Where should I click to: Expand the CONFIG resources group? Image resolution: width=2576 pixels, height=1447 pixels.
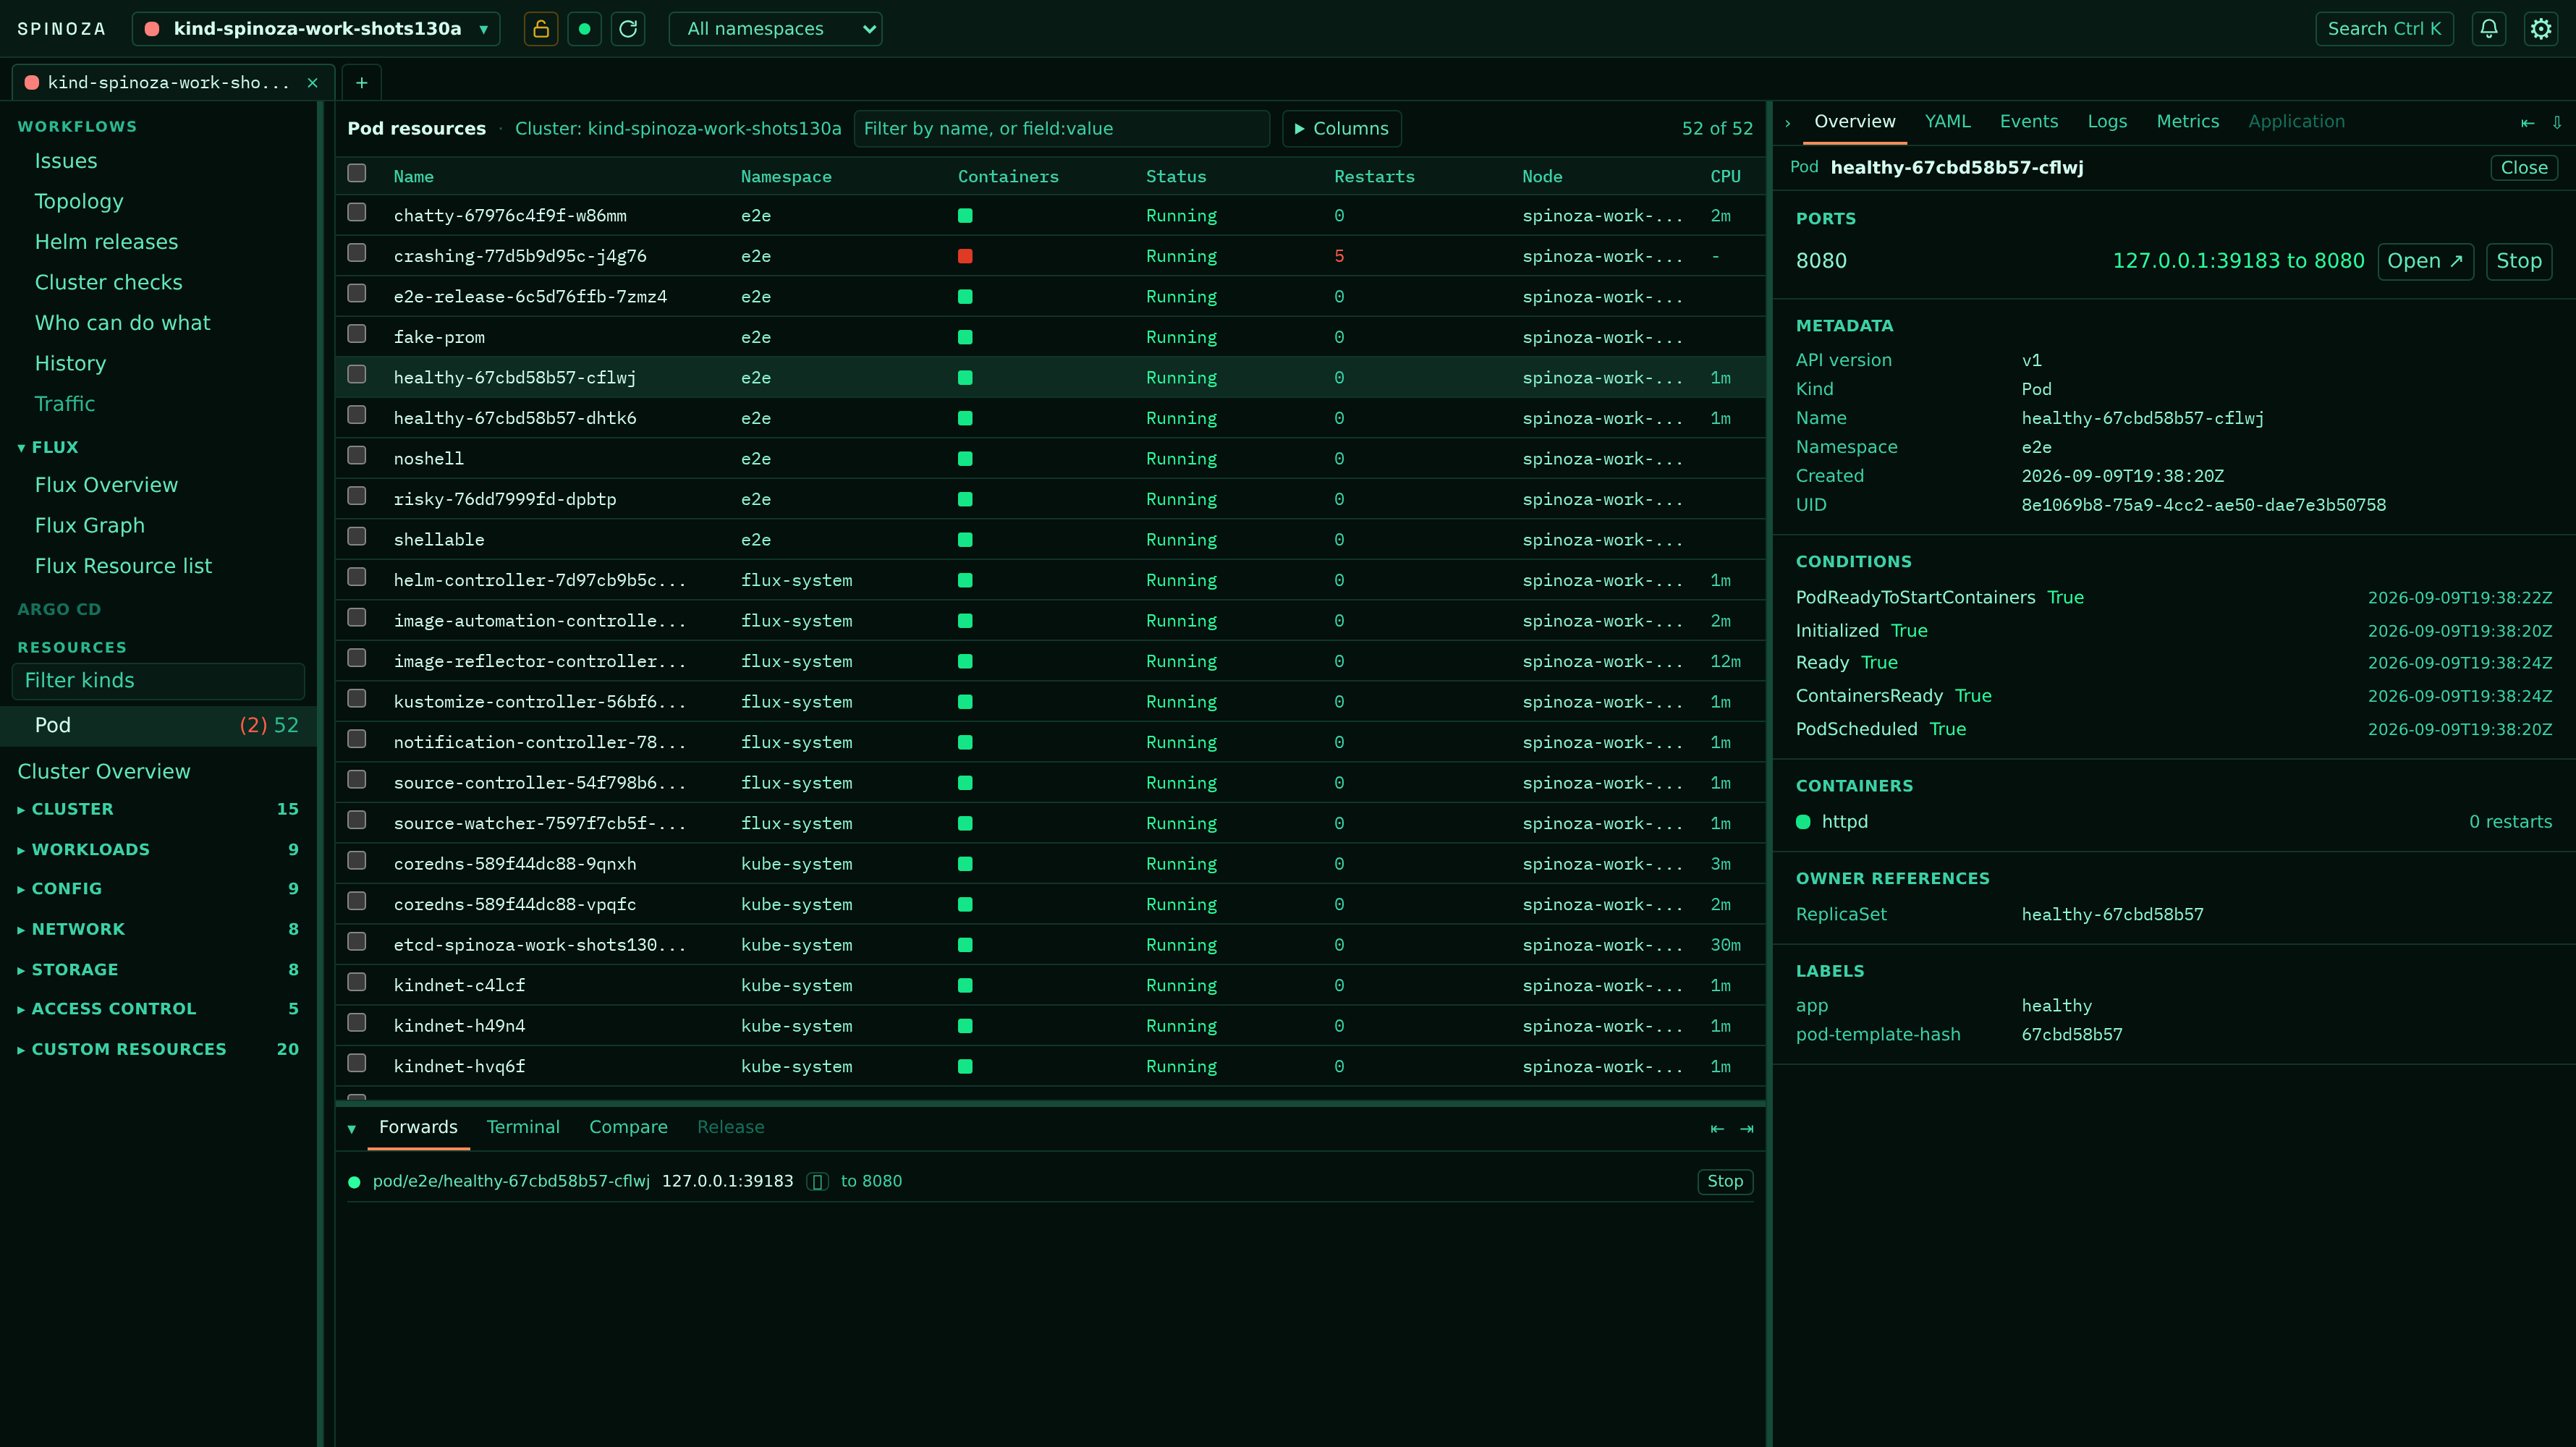[158, 888]
